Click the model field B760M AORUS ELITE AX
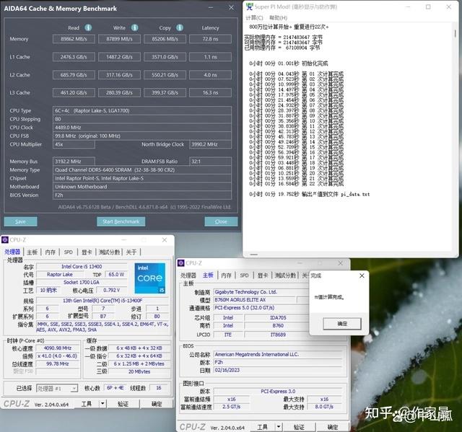The width and height of the screenshot is (462, 432). [x=255, y=300]
